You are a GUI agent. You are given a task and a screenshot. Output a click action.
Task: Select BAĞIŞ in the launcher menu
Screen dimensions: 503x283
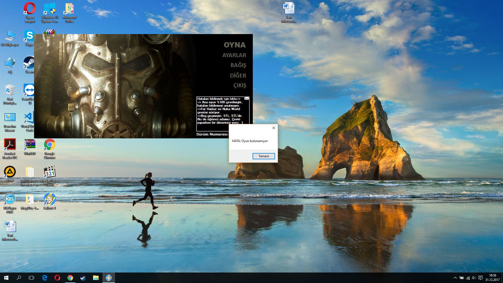tap(238, 65)
